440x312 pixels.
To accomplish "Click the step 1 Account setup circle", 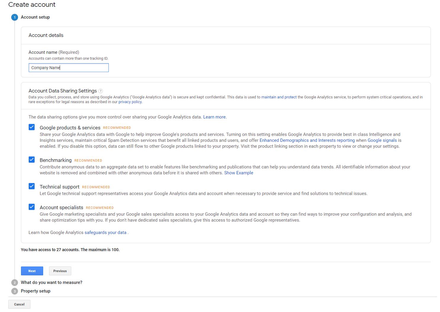I will (x=14, y=17).
